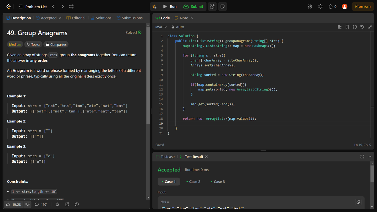The image size is (377, 212).
Task: Copy the strs input with copy icon
Action: [358, 202]
